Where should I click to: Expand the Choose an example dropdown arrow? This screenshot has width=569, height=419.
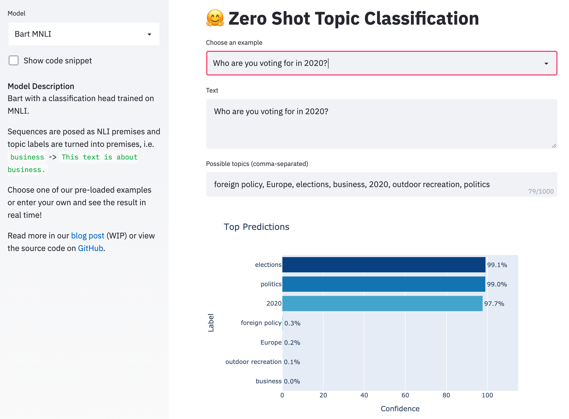[x=546, y=63]
